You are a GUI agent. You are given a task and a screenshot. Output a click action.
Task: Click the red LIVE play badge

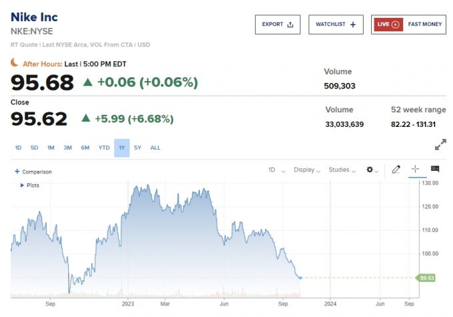[387, 25]
